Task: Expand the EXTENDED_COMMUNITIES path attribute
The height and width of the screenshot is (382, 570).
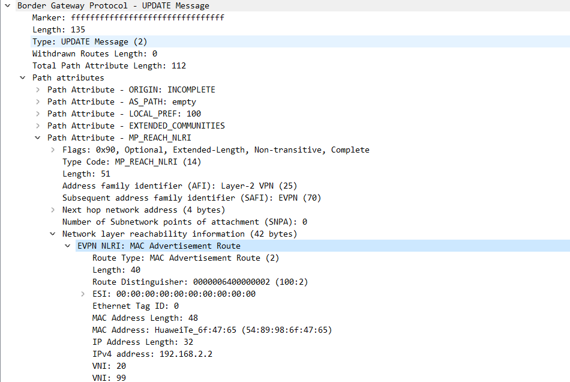Action: point(37,126)
